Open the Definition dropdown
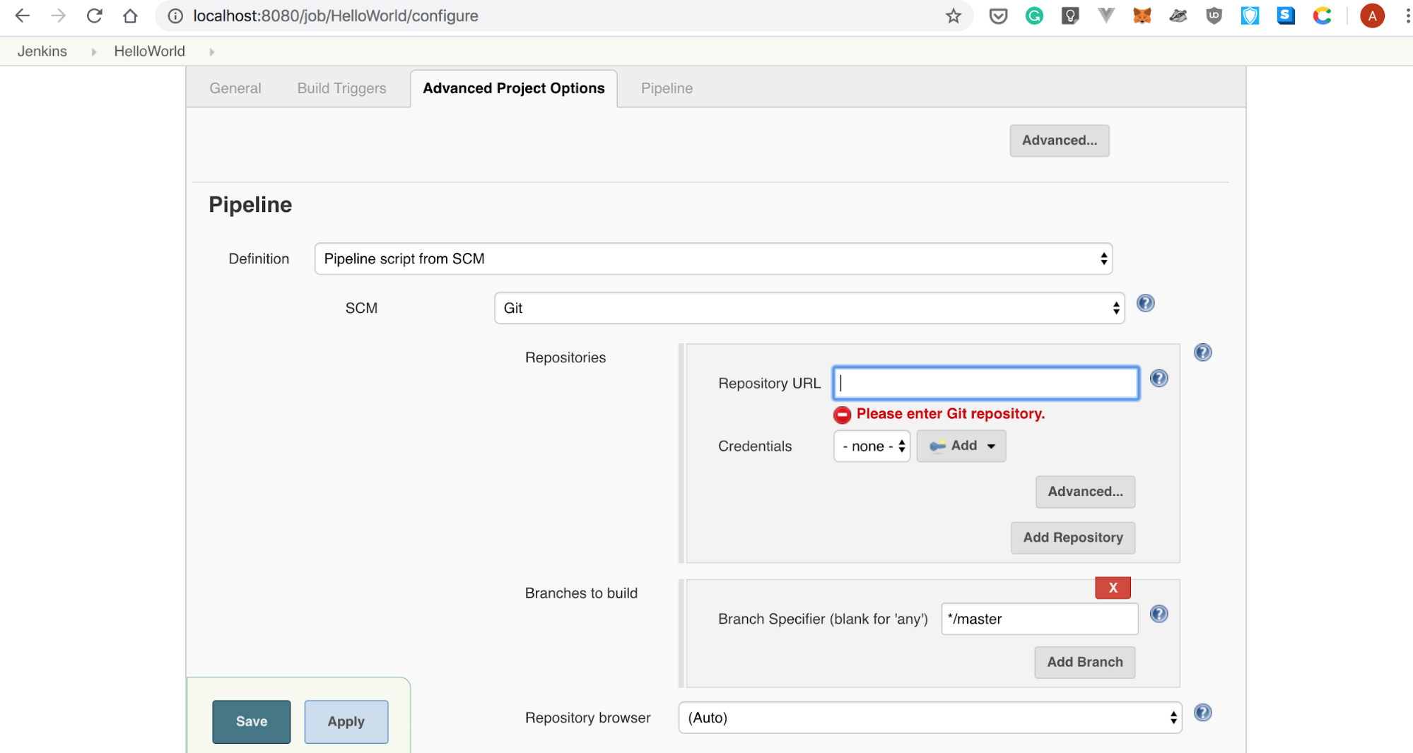 click(713, 259)
